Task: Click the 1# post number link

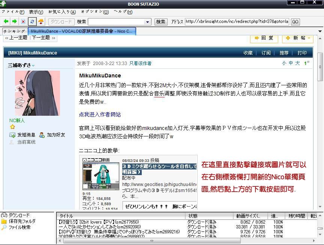Action: point(306,63)
